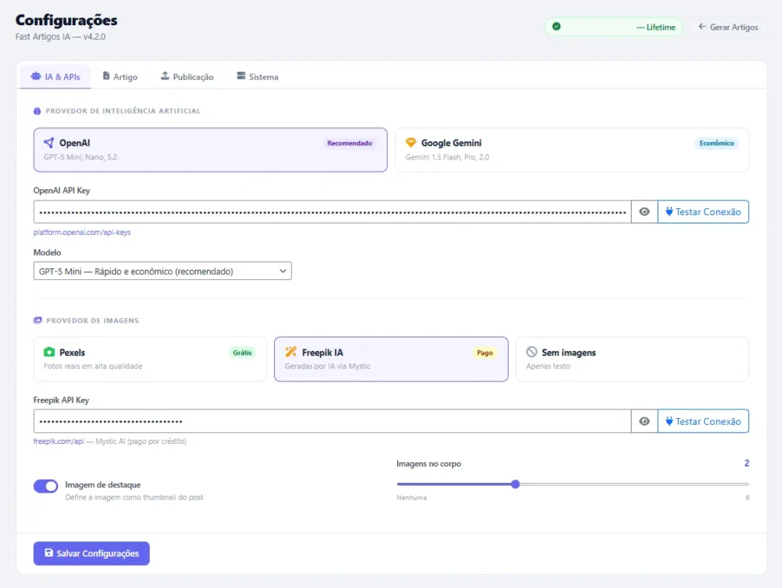This screenshot has height=588, width=782.
Task: Open the Publicação tab
Action: pos(187,77)
